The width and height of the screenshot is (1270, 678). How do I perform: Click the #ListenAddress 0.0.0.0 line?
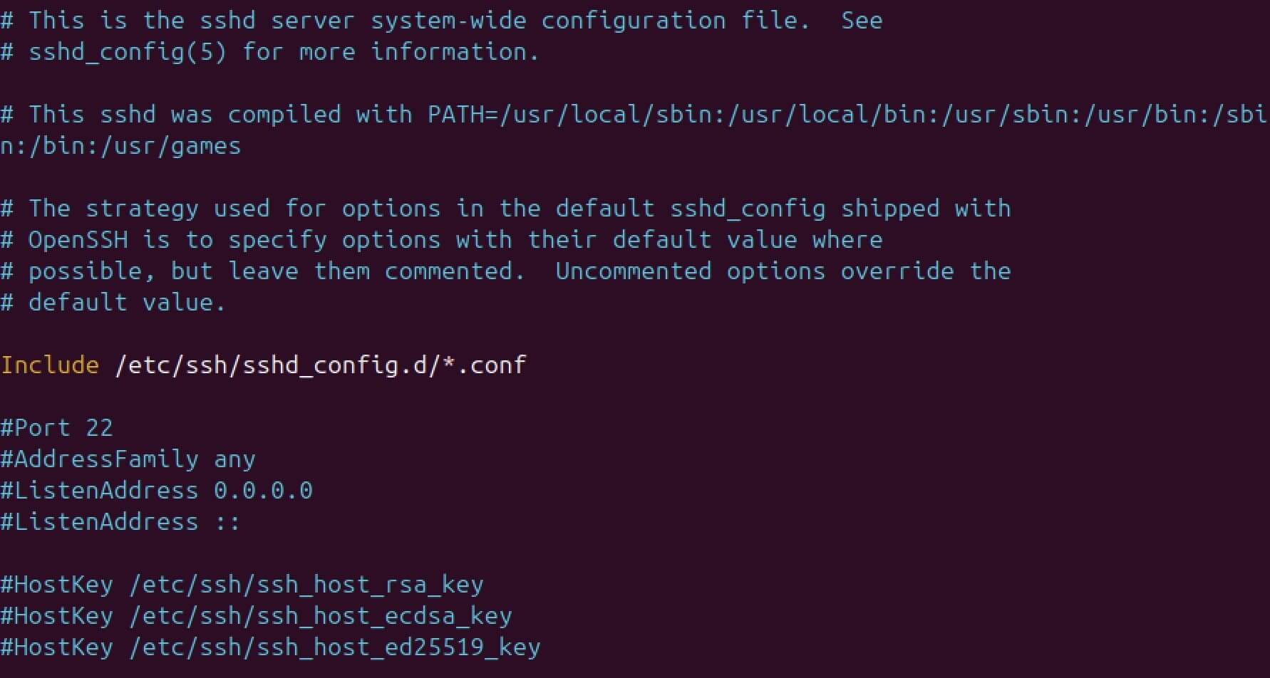point(156,490)
